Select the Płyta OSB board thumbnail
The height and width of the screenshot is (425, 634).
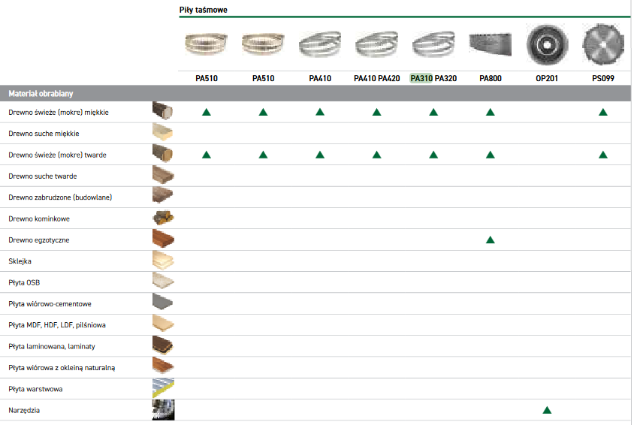point(163,282)
